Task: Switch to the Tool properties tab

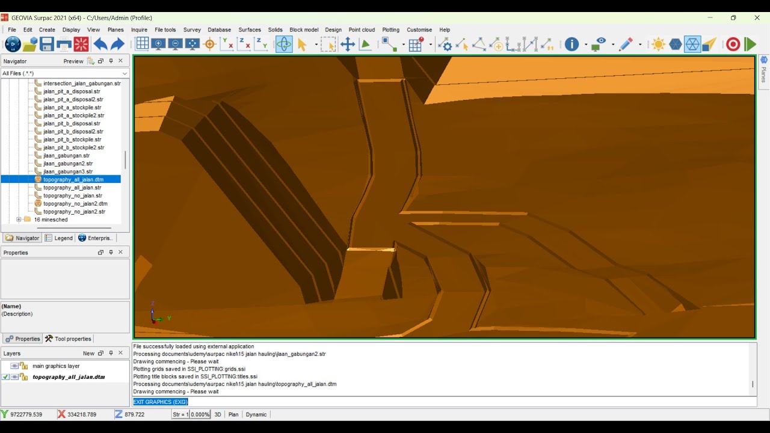Action: [x=68, y=339]
